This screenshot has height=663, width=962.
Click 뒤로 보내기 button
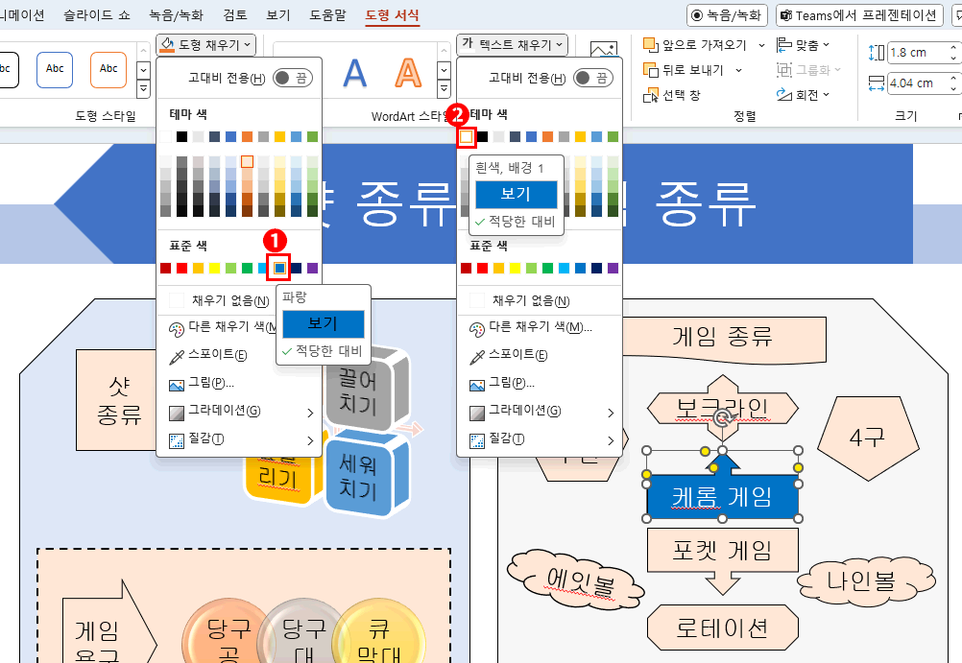click(x=685, y=70)
